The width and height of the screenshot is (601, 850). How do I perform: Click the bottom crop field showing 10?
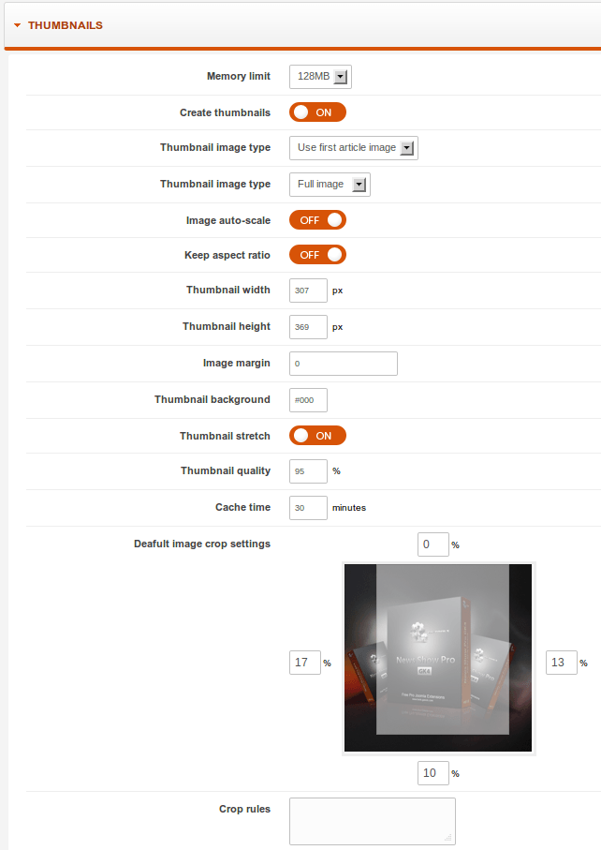click(x=433, y=773)
